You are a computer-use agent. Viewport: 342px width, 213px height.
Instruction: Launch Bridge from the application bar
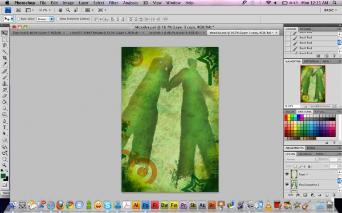pyautogui.click(x=18, y=10)
